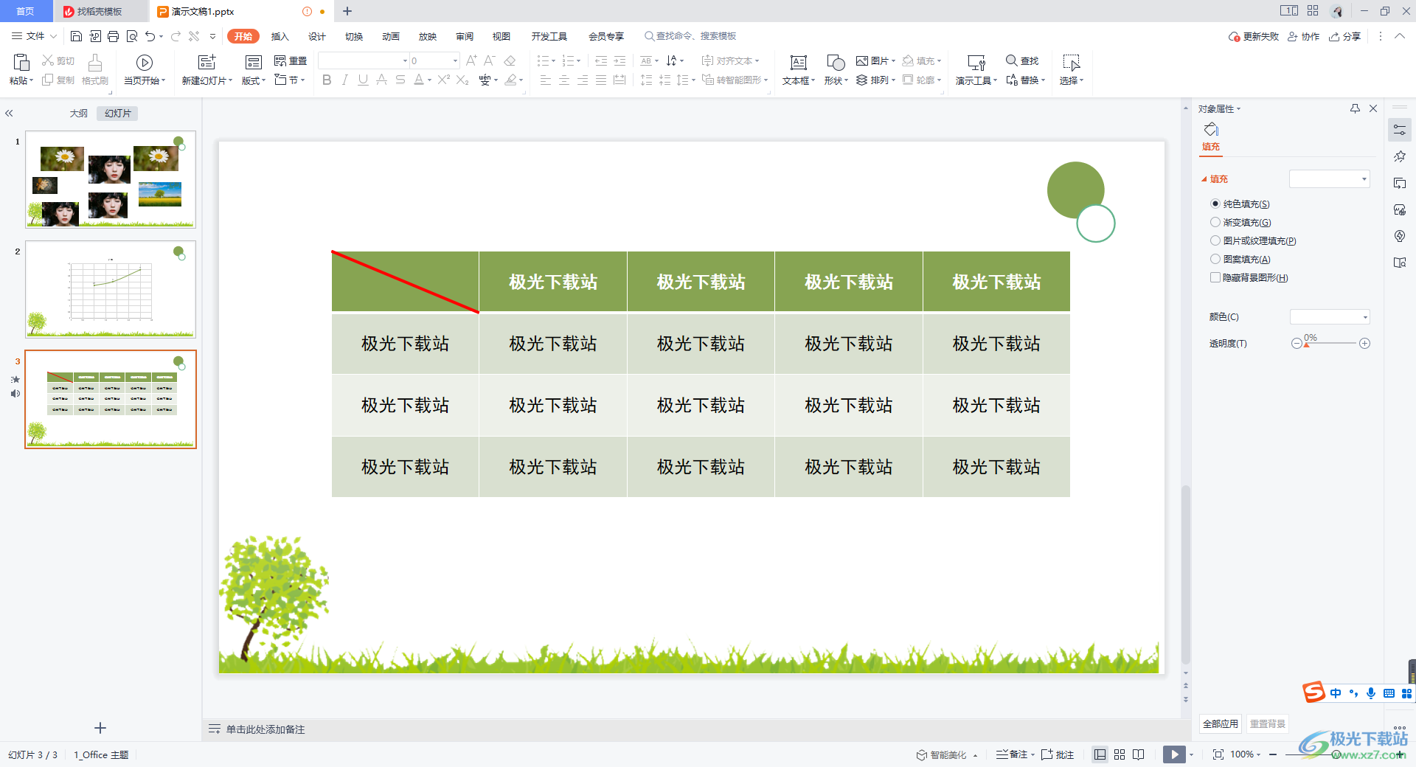Select slide 2 thumbnail with chart
Screen dimensions: 1416x767
click(x=111, y=289)
